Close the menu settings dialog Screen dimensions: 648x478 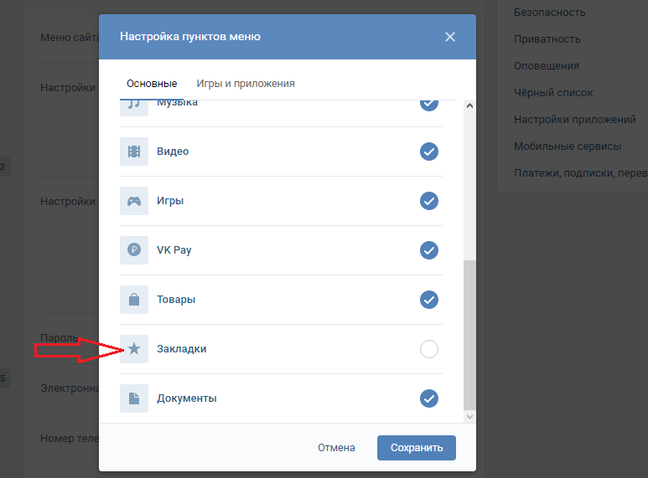click(x=450, y=37)
